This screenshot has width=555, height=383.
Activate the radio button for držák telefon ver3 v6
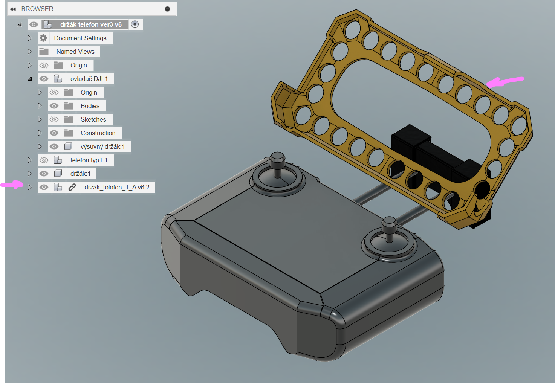click(x=135, y=24)
